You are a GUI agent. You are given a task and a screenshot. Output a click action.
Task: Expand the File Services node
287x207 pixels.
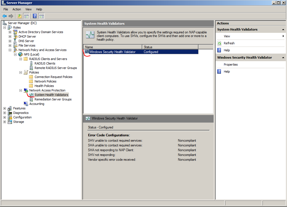click(x=10, y=45)
